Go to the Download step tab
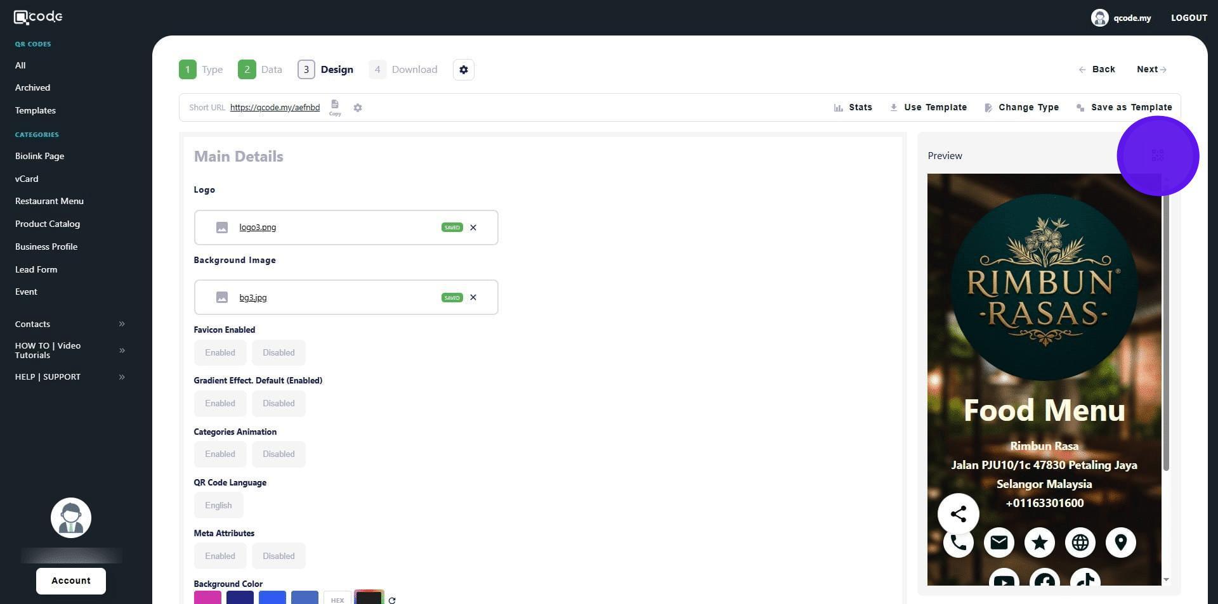The height and width of the screenshot is (604, 1218). coord(403,70)
